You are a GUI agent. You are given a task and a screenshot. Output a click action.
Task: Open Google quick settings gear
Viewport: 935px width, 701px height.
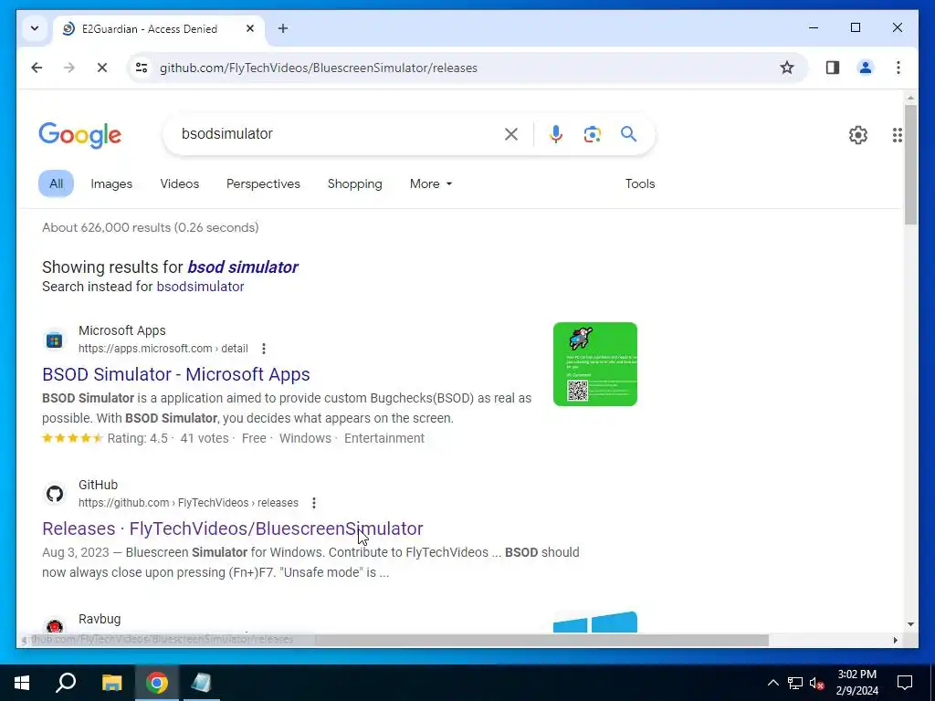(858, 135)
